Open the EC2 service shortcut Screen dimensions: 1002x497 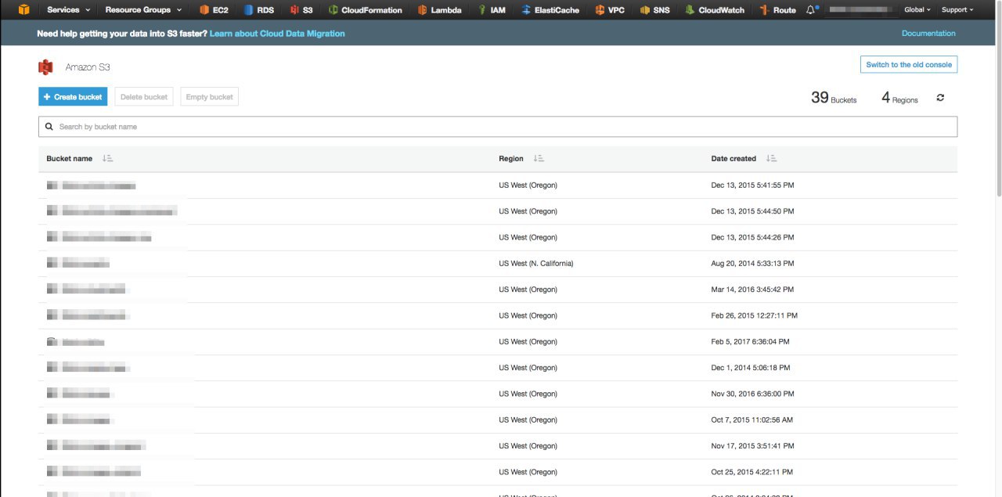click(213, 10)
